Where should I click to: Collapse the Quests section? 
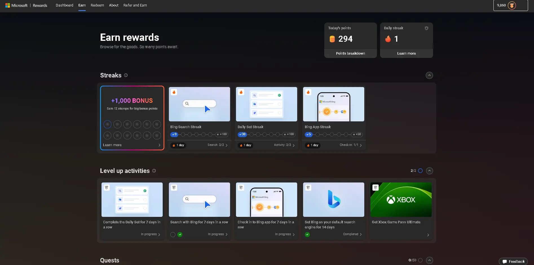[x=429, y=260]
